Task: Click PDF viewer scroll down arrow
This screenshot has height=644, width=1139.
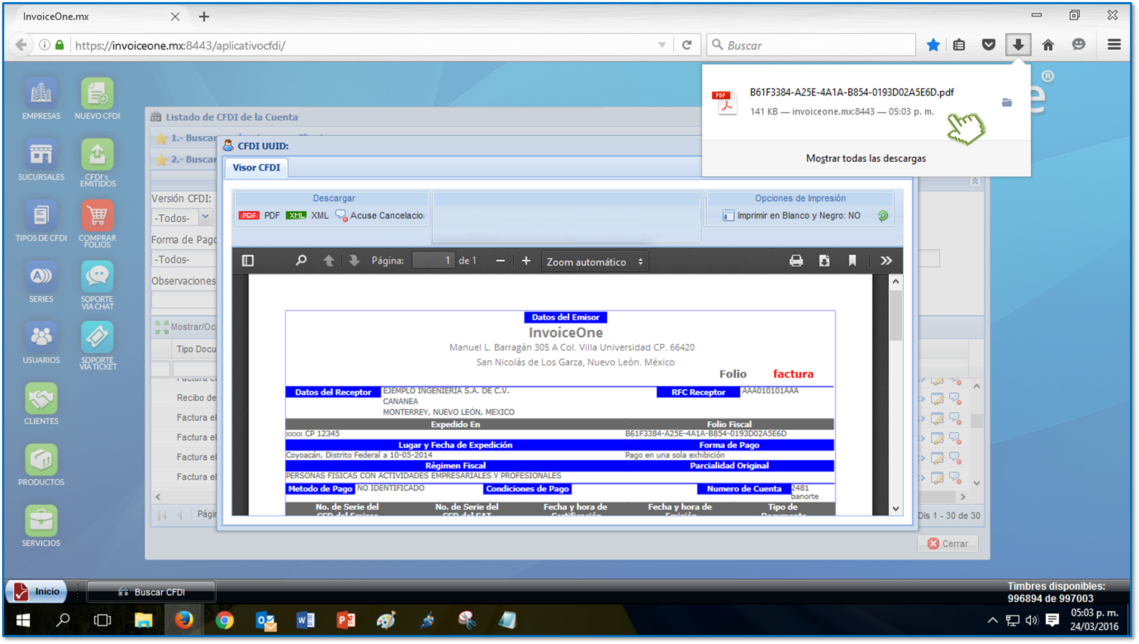Action: [x=895, y=509]
